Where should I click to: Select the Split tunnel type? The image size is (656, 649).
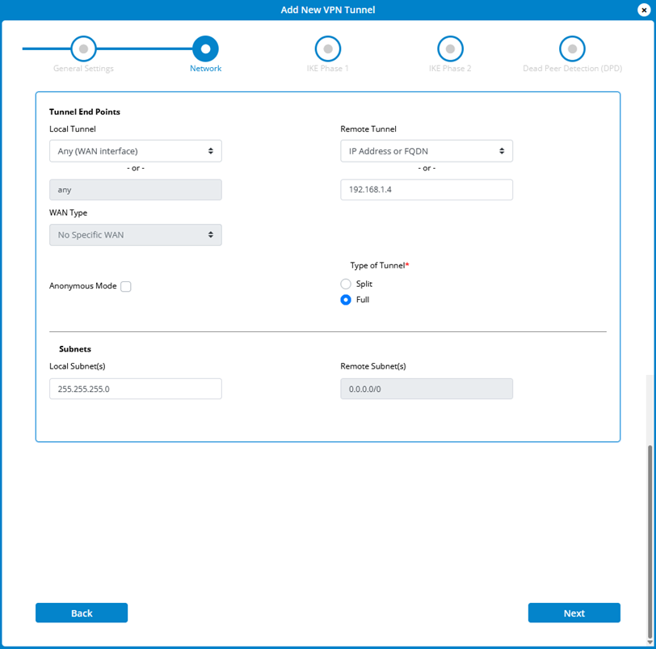346,284
